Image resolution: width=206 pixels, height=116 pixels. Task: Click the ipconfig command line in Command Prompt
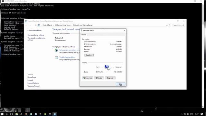click(15, 9)
